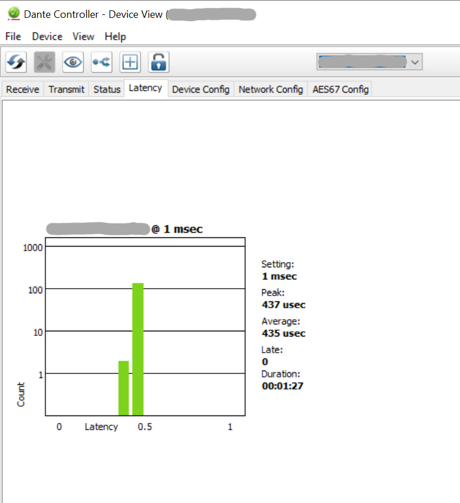Select the Latency tab
The width and height of the screenshot is (460, 503).
tap(146, 88)
